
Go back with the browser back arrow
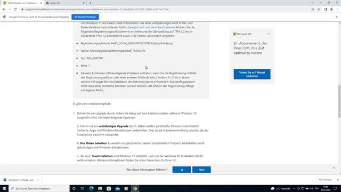click(4, 10)
